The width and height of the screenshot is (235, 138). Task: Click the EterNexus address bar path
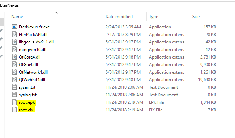9,5
